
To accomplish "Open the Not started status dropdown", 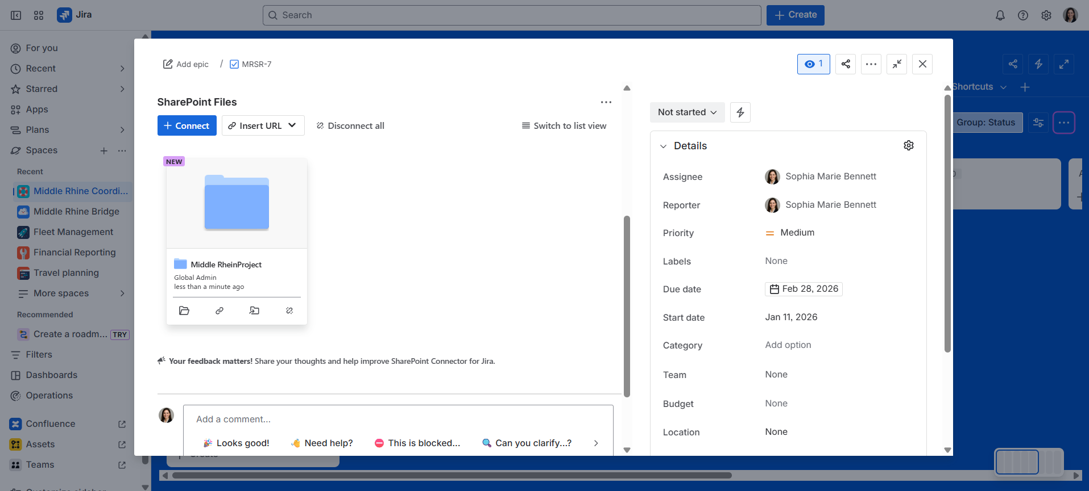I will (687, 112).
